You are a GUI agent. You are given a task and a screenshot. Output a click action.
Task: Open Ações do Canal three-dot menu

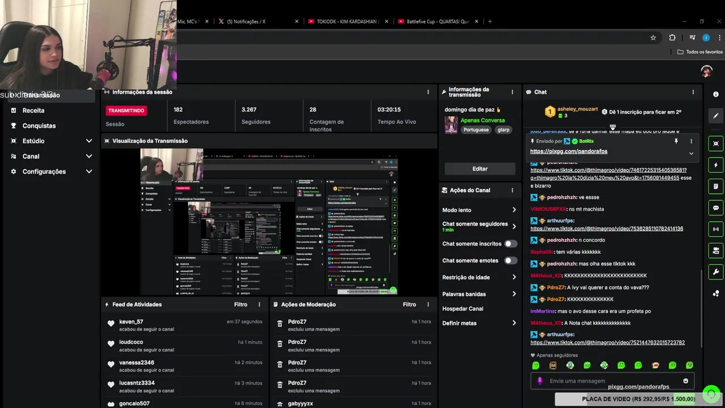[x=512, y=190]
